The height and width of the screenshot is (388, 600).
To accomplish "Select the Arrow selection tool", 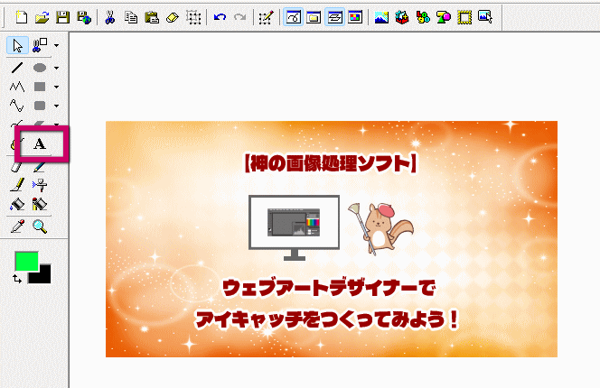I will coord(17,45).
